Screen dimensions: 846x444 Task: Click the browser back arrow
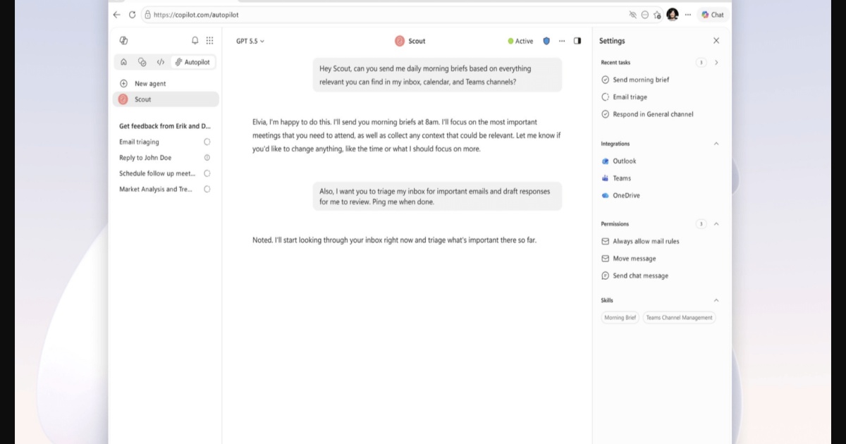(x=117, y=14)
